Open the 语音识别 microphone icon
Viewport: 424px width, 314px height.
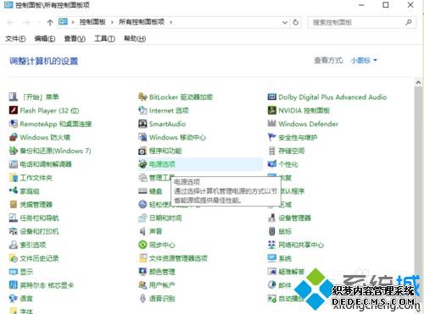(142, 299)
